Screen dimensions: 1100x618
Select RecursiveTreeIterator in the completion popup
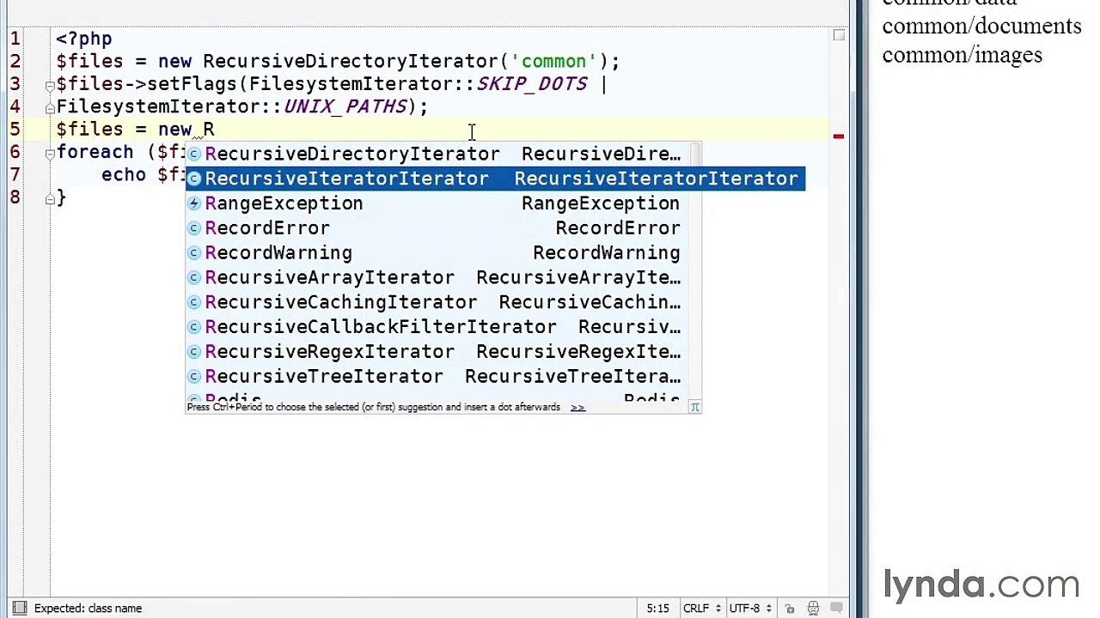[443, 377]
